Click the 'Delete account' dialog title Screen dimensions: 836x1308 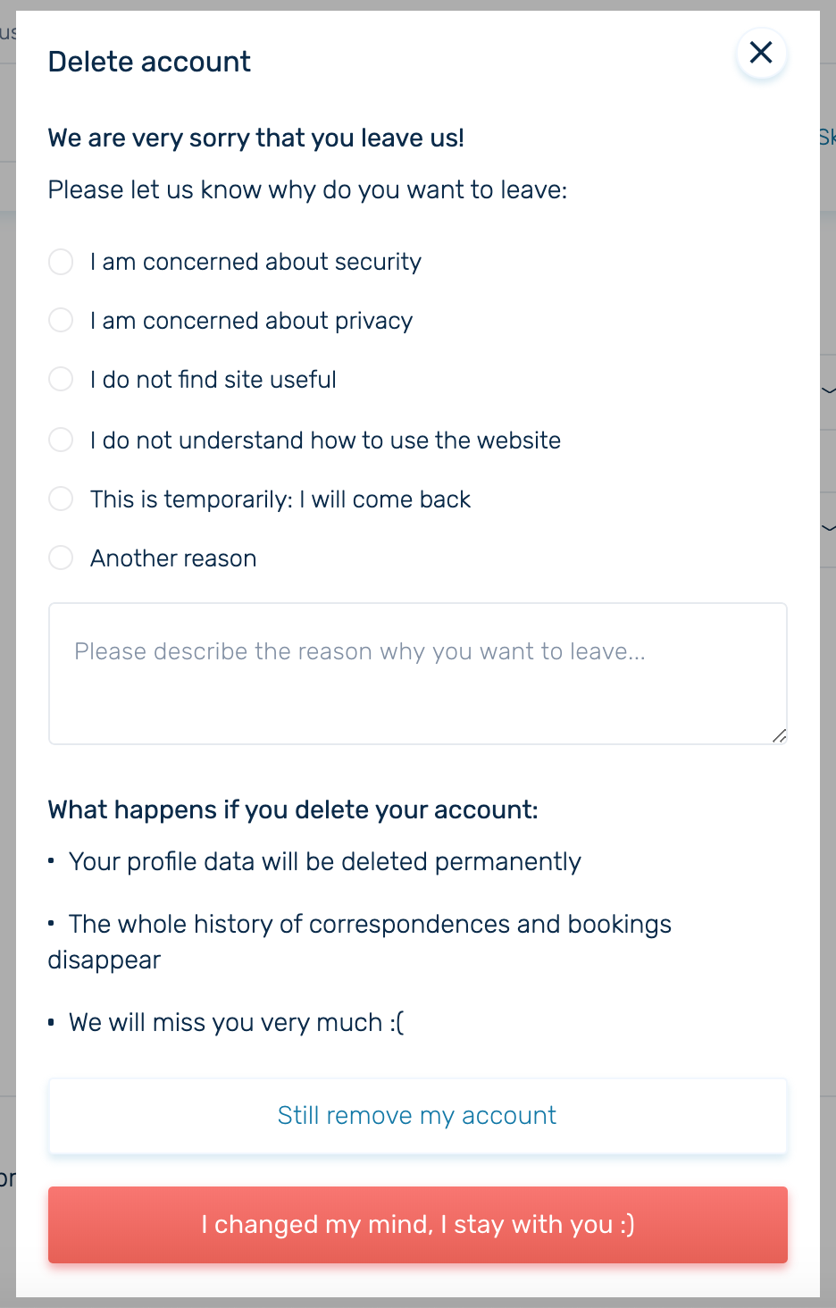pyautogui.click(x=149, y=62)
